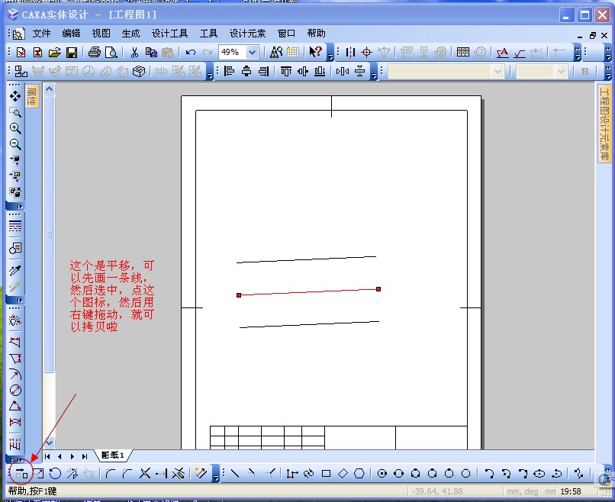Open the 窗口 menu

(x=286, y=34)
